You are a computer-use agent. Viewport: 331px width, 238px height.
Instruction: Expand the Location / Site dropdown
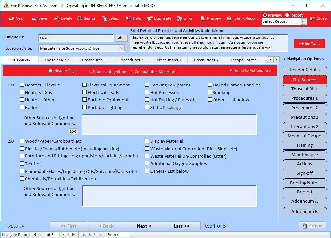click(x=122, y=48)
